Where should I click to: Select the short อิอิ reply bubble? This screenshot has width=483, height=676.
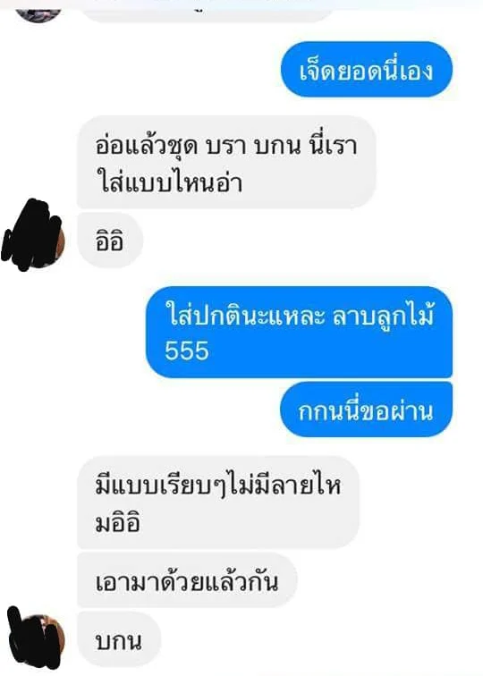(x=109, y=240)
